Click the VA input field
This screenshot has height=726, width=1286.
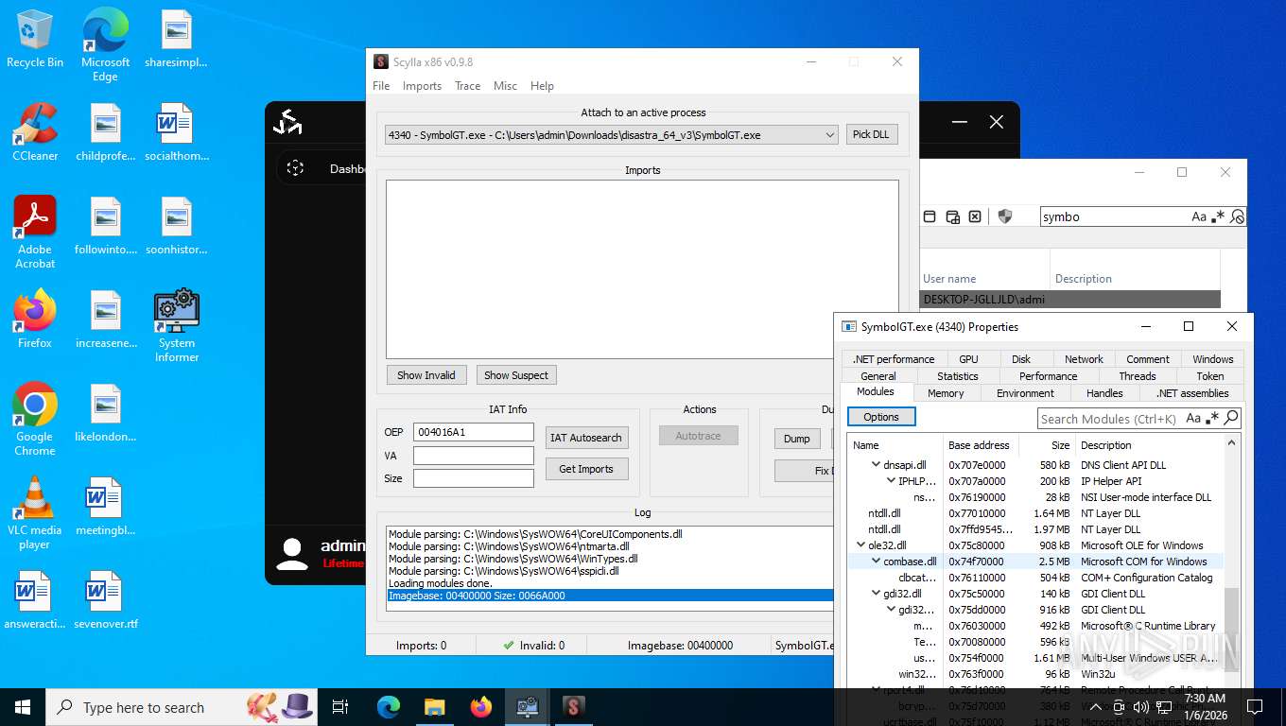[474, 456]
